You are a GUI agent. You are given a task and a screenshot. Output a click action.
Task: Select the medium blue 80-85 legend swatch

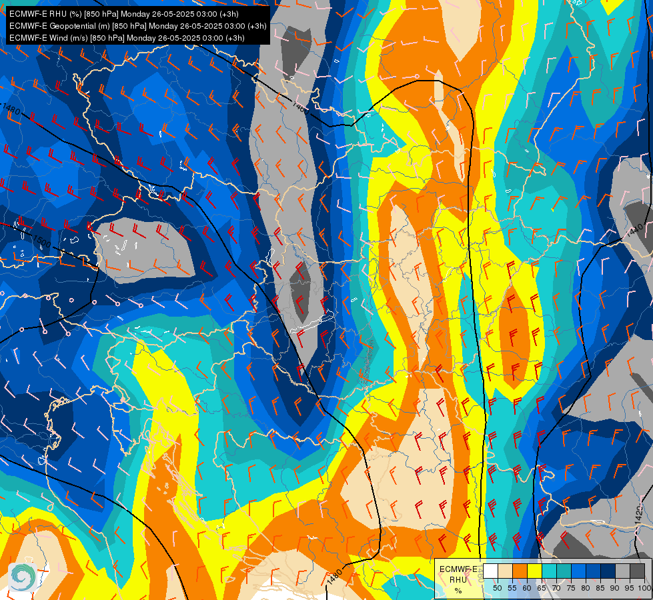(x=594, y=571)
